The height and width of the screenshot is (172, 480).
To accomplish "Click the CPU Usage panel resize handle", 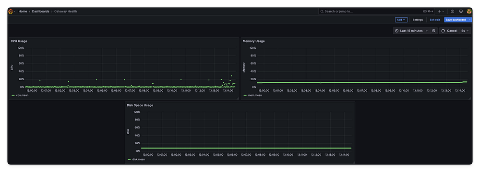I will (x=238, y=98).
